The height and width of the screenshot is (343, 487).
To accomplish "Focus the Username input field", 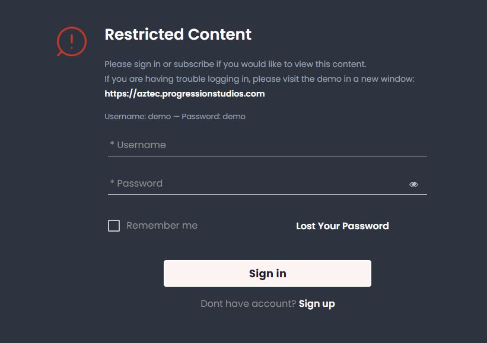I will click(268, 145).
